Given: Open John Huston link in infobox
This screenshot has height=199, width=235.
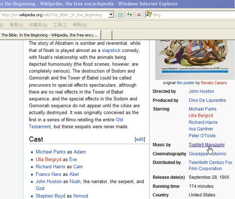Looking at the screenshot, I should pos(201,91).
